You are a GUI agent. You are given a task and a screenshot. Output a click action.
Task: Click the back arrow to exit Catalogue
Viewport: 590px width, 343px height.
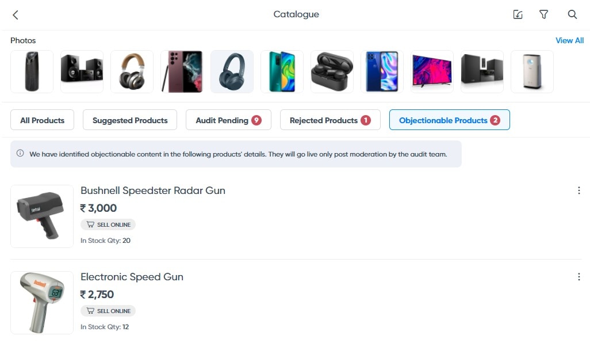[x=14, y=14]
